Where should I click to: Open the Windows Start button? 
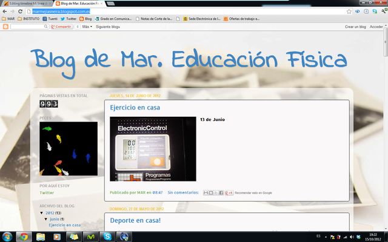click(7, 237)
